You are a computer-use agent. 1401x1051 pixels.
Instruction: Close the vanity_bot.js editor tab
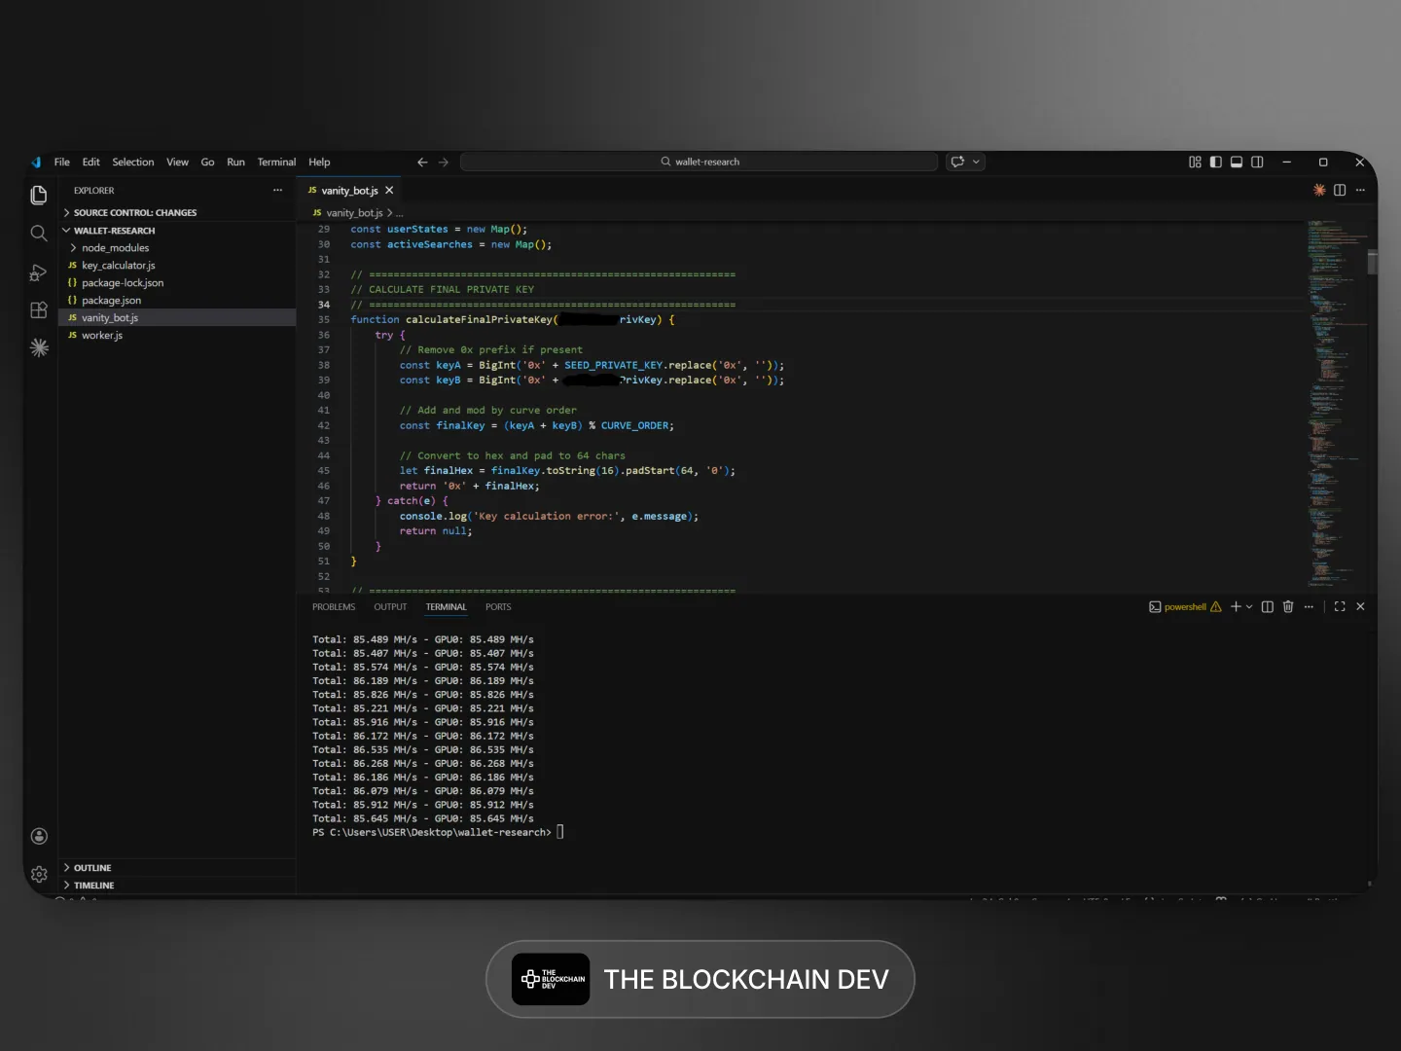click(x=389, y=191)
